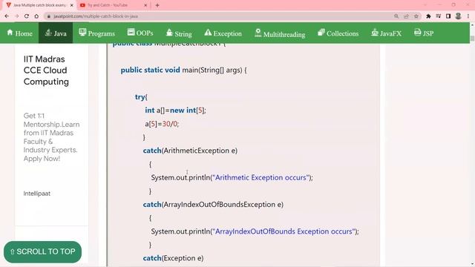Bookmark this page with the star icon
475x267 pixels.
416,16
